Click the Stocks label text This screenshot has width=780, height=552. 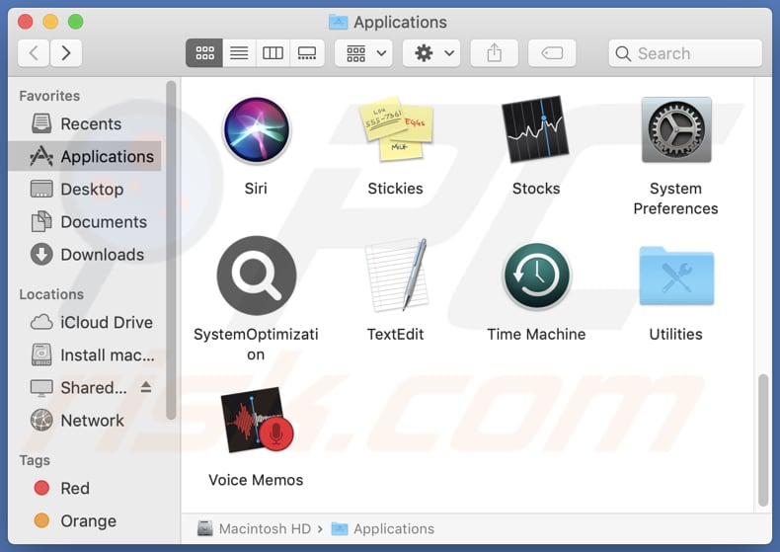coord(536,189)
